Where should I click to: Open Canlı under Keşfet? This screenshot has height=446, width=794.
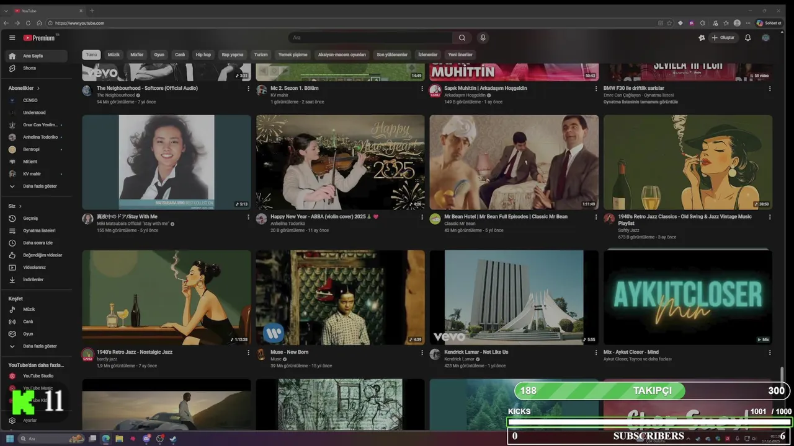tap(37, 321)
